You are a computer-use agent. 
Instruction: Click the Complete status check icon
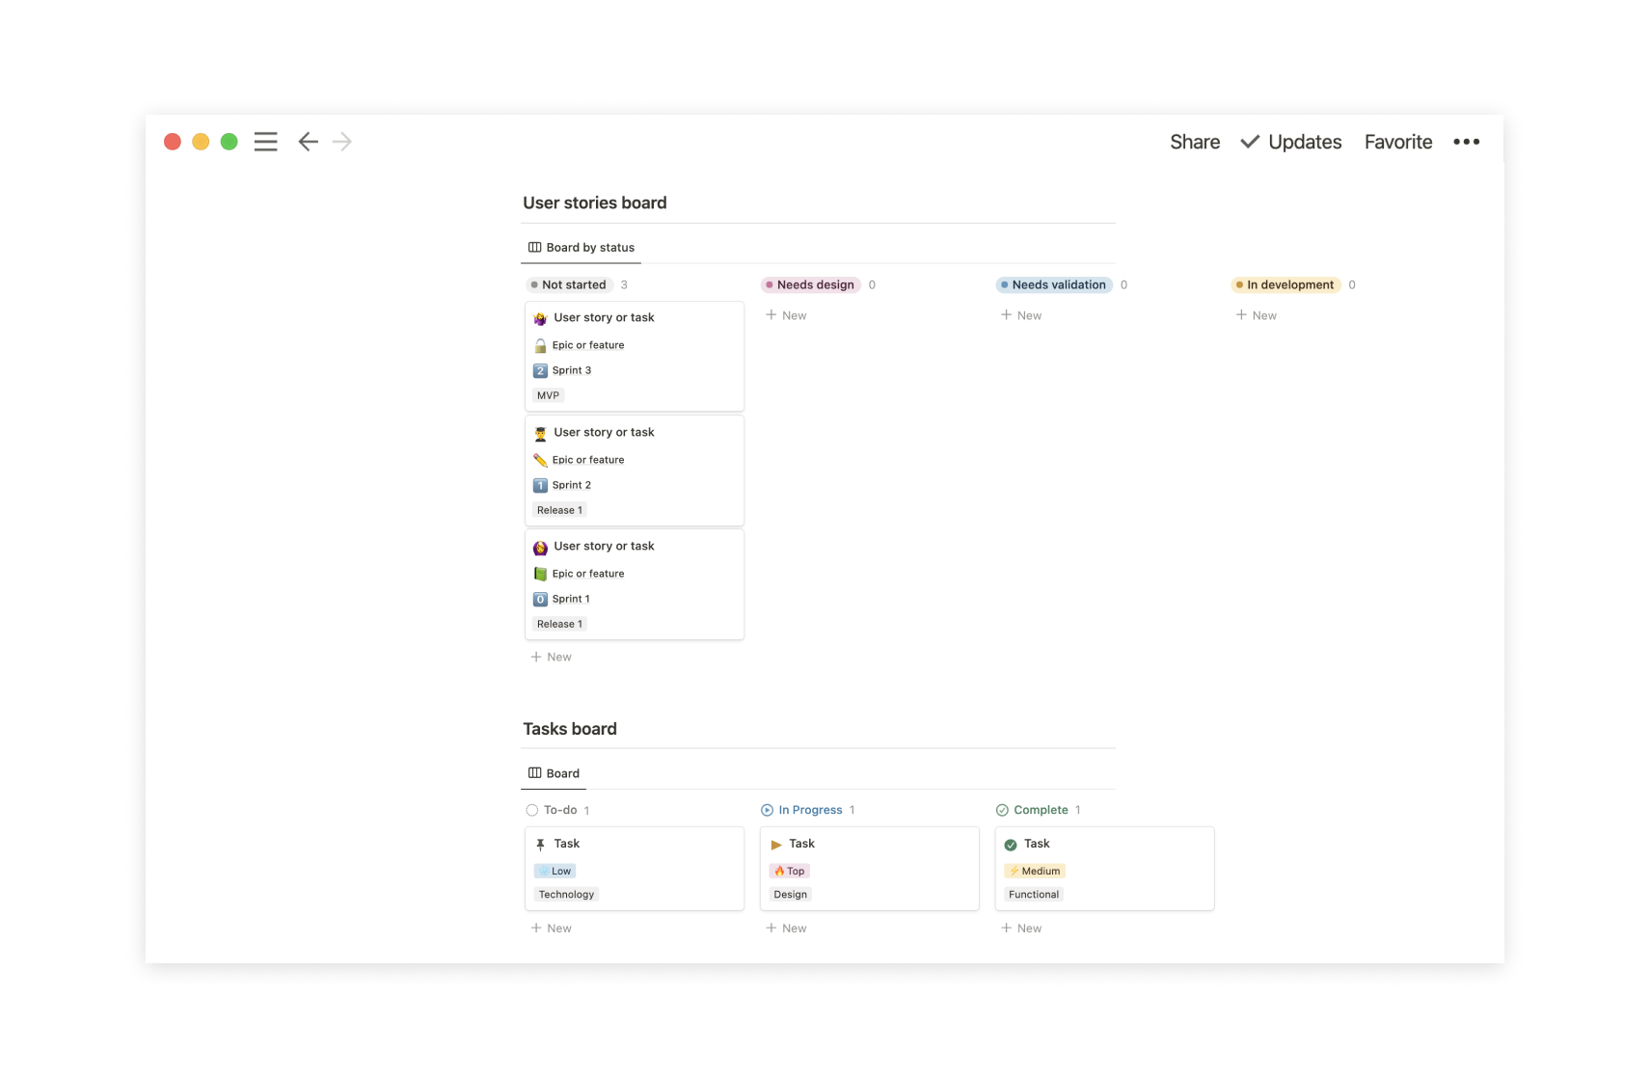click(x=1002, y=810)
